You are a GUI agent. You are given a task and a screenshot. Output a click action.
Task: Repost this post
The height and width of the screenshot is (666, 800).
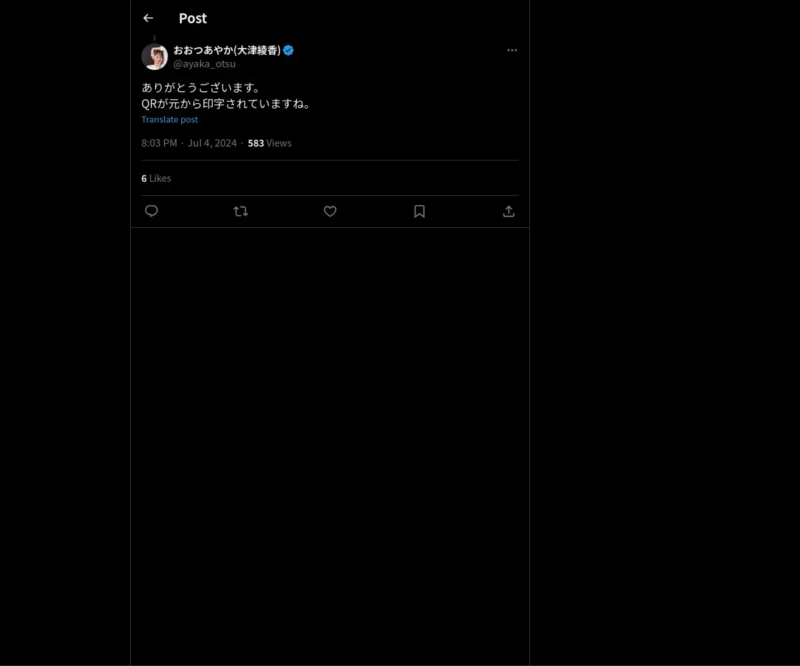(241, 211)
